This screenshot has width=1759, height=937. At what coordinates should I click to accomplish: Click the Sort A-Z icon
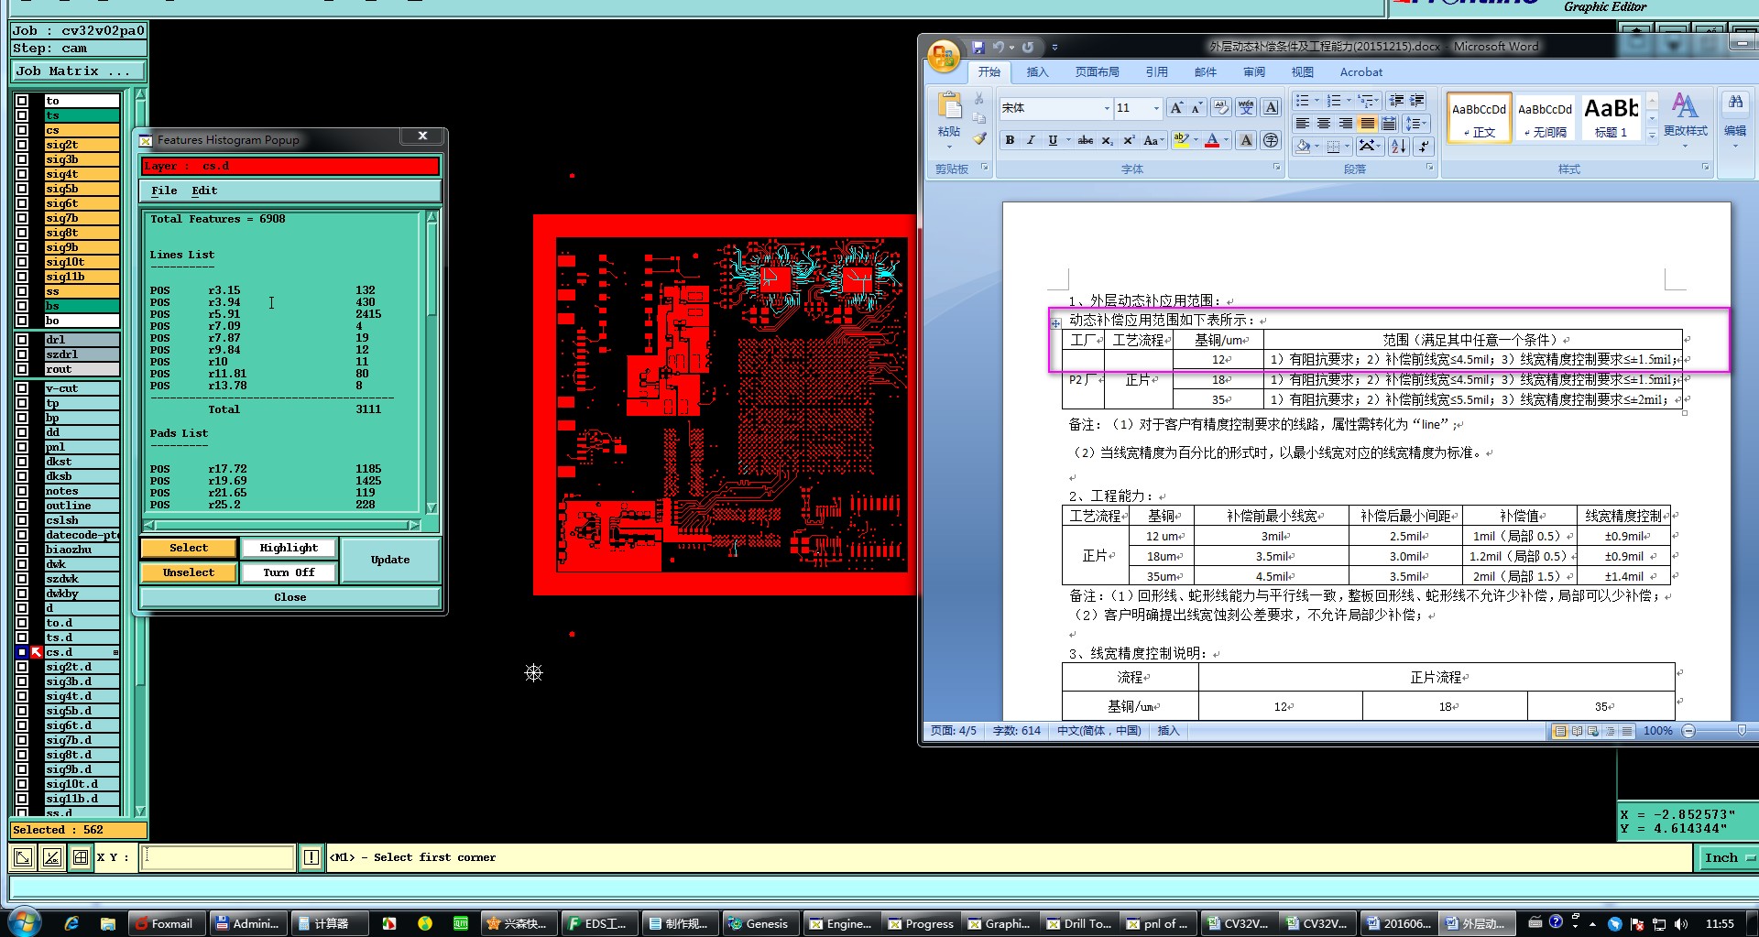click(1398, 147)
